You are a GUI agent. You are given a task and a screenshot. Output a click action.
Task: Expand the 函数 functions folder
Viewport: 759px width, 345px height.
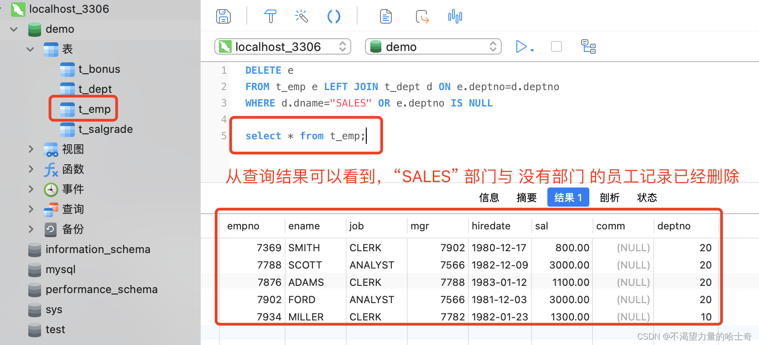click(x=31, y=169)
